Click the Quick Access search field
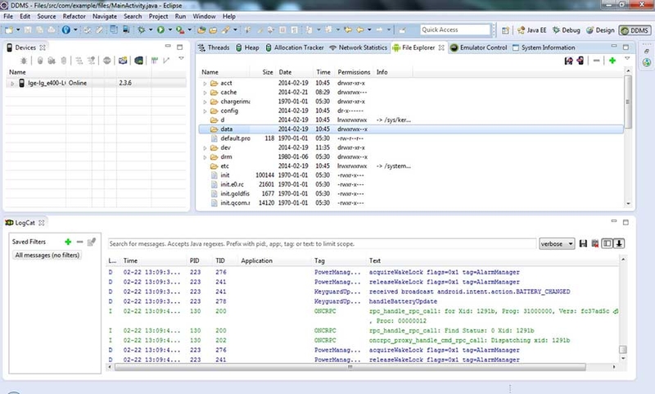 click(455, 29)
